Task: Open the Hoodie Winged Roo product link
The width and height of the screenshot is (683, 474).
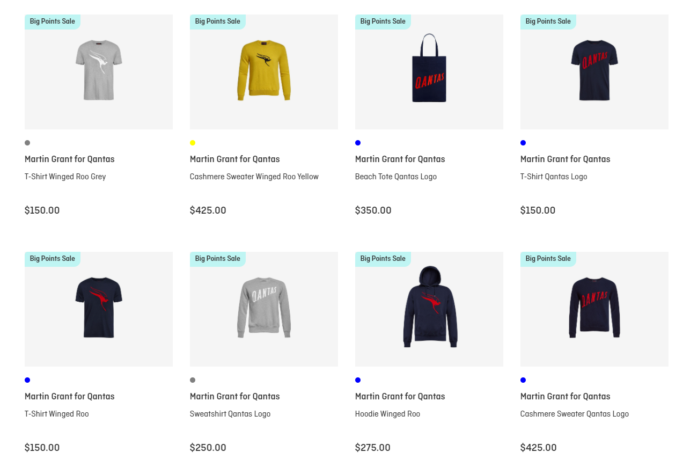Action: 387,414
